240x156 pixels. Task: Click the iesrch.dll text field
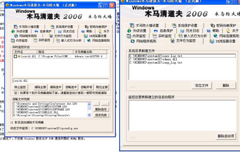tap(61, 81)
